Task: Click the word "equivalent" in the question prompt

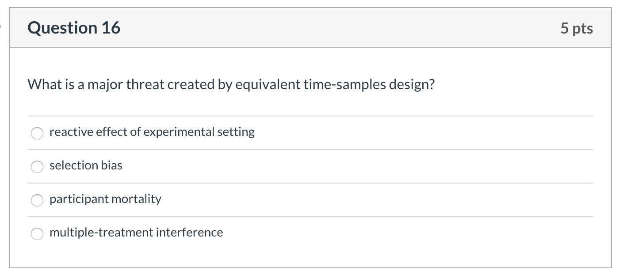Action: click(267, 84)
